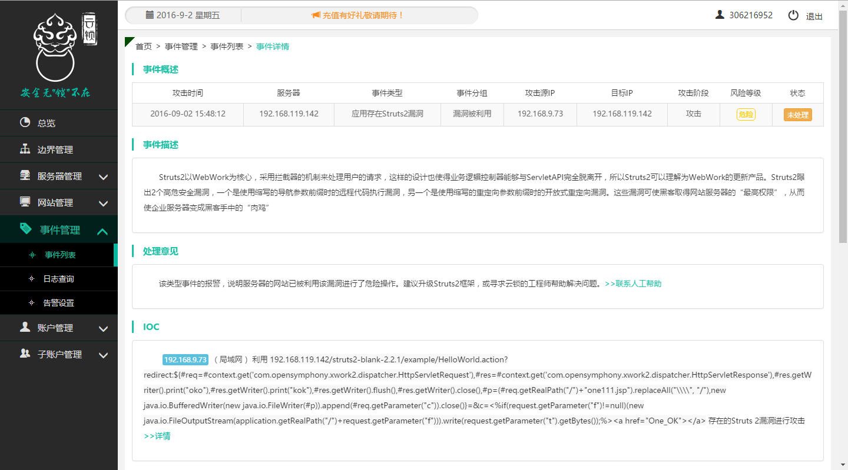Image resolution: width=848 pixels, height=470 pixels.
Task: Click the 子账户管理 users icon
Action: click(25, 354)
